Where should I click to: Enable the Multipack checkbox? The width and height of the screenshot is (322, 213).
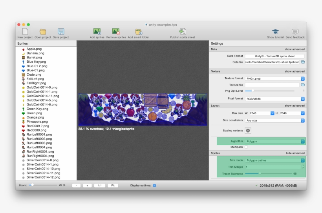(246, 147)
